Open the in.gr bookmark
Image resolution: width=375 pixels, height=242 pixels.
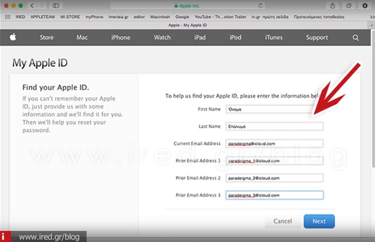click(x=270, y=17)
